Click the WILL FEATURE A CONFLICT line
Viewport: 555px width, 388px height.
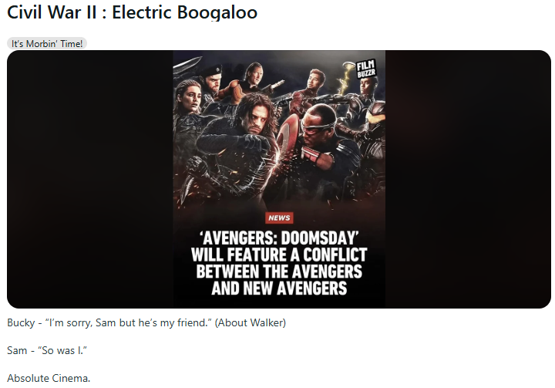pyautogui.click(x=279, y=255)
